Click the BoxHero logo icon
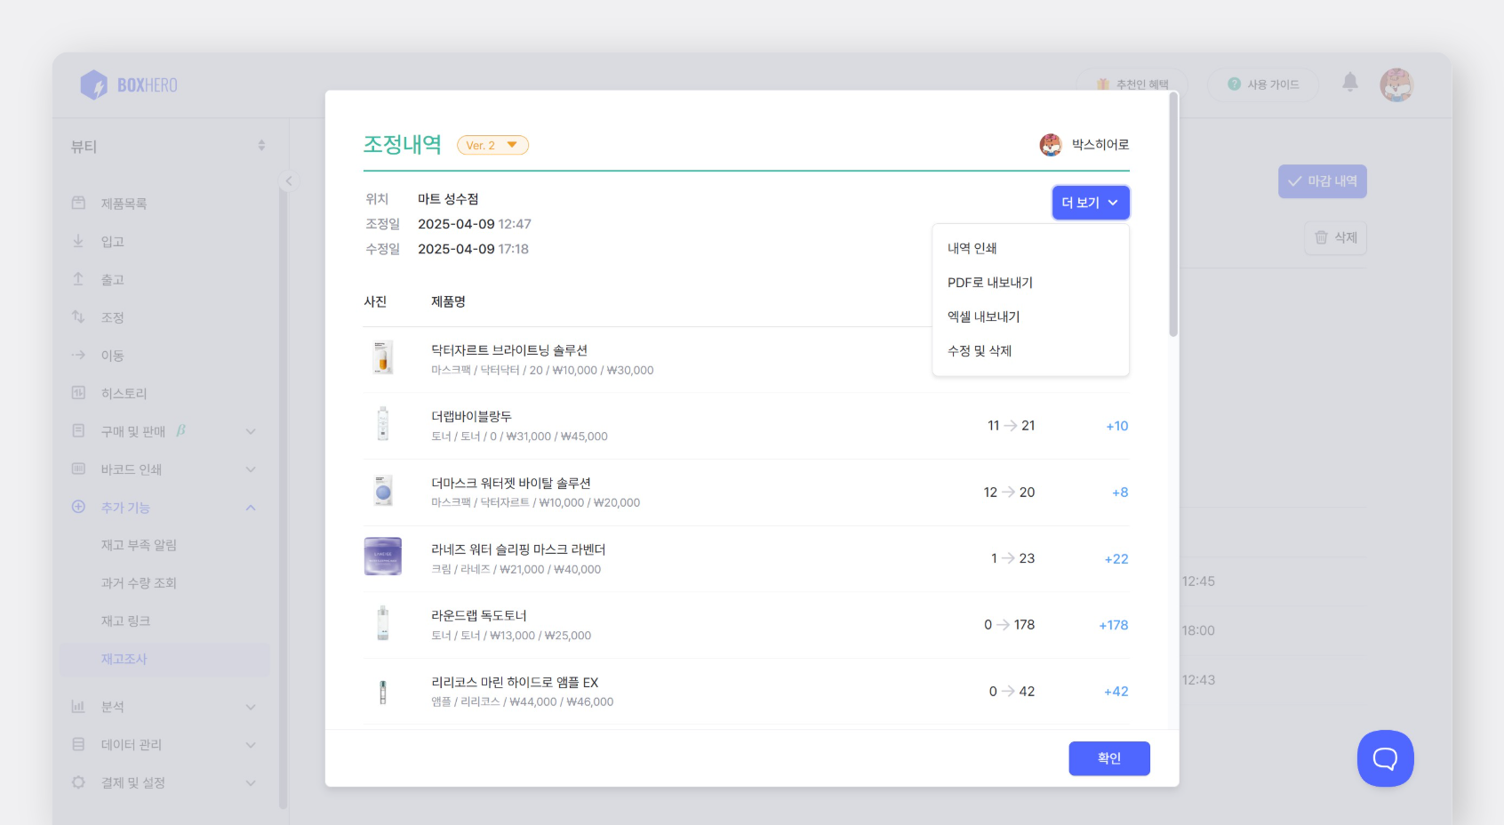Image resolution: width=1504 pixels, height=825 pixels. pyautogui.click(x=93, y=85)
